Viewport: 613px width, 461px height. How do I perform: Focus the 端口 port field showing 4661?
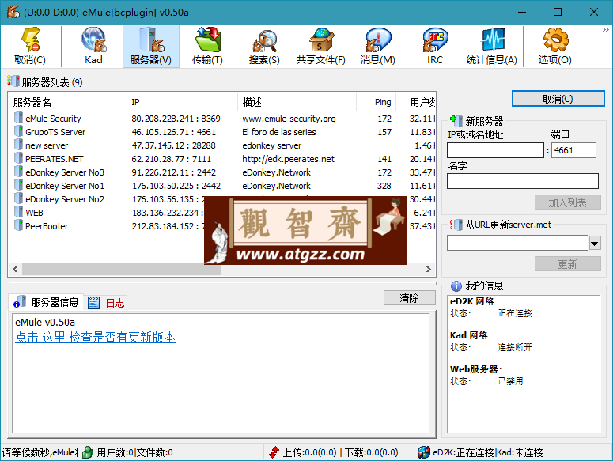click(573, 150)
